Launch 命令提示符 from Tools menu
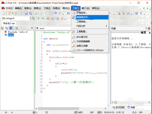The image size is (152, 114). pyautogui.click(x=90, y=37)
